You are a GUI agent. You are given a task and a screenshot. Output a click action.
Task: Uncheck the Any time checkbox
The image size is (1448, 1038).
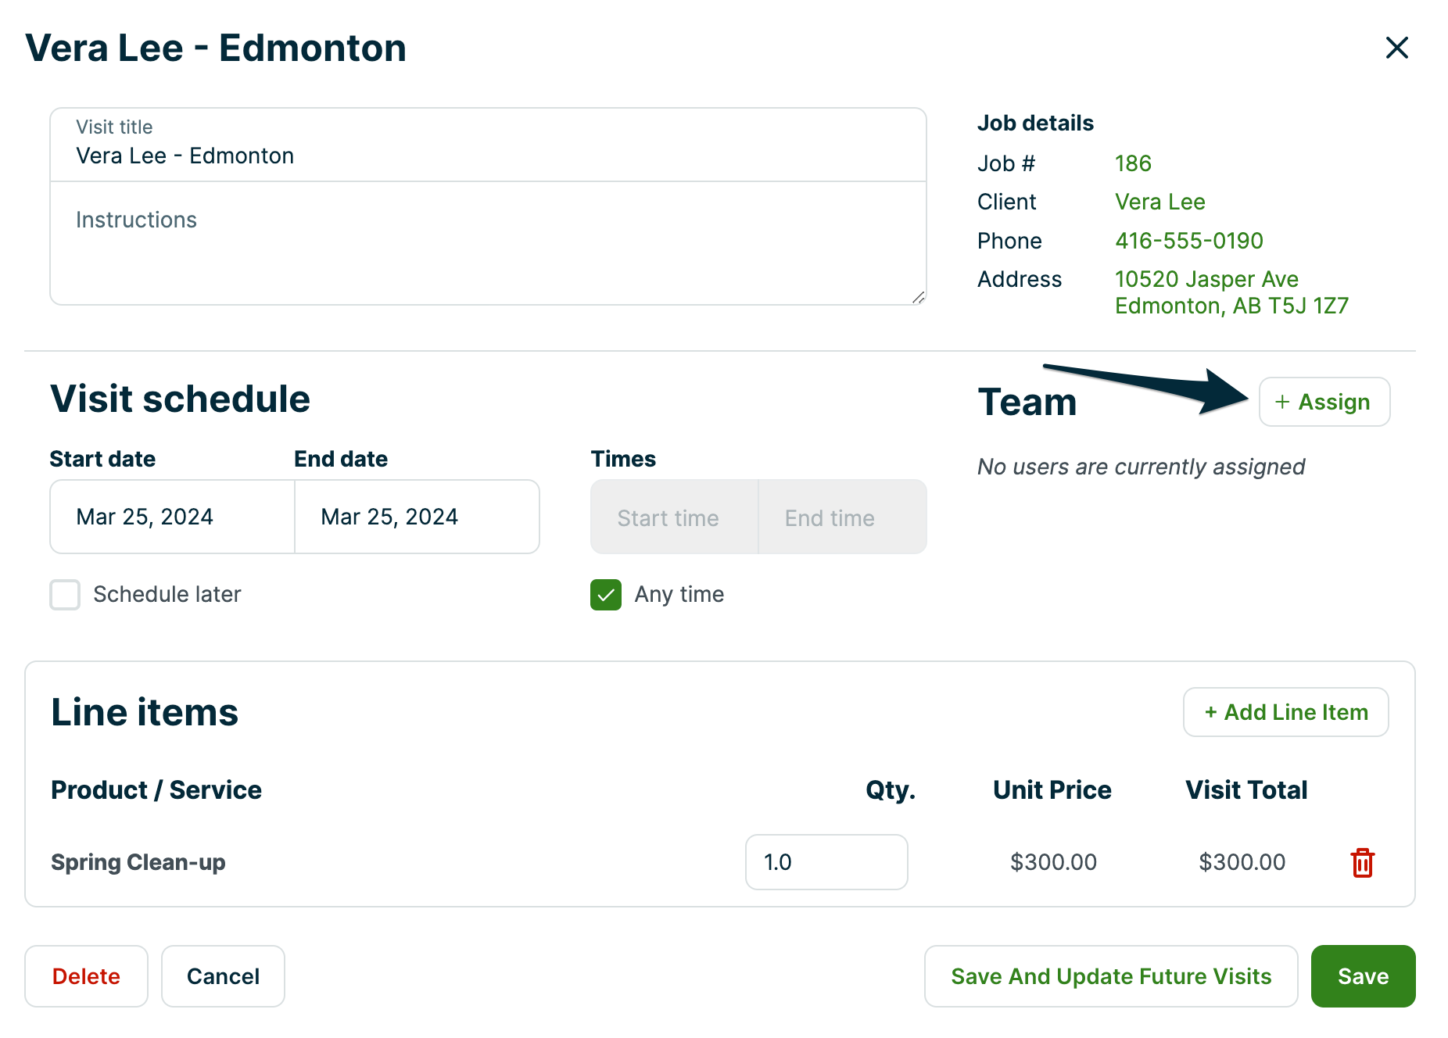pos(606,595)
